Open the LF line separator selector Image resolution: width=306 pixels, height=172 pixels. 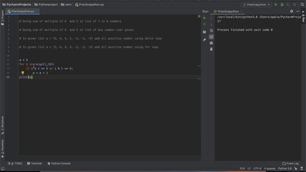249,169
